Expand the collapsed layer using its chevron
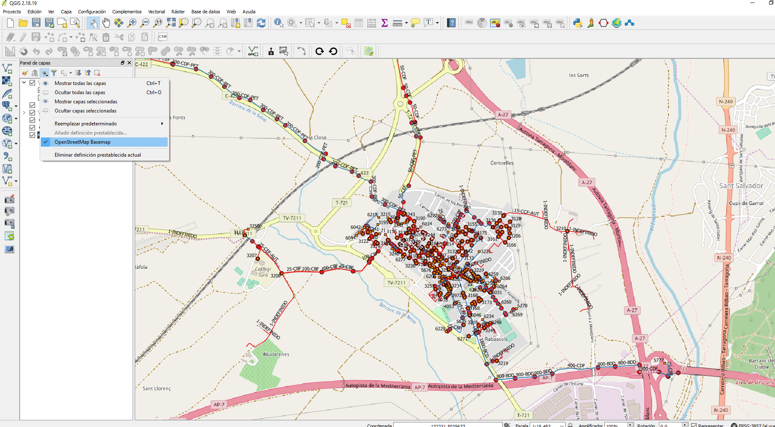The image size is (775, 427). [24, 112]
